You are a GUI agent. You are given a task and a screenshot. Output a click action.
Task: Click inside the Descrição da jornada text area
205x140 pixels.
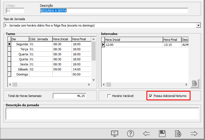(102, 114)
